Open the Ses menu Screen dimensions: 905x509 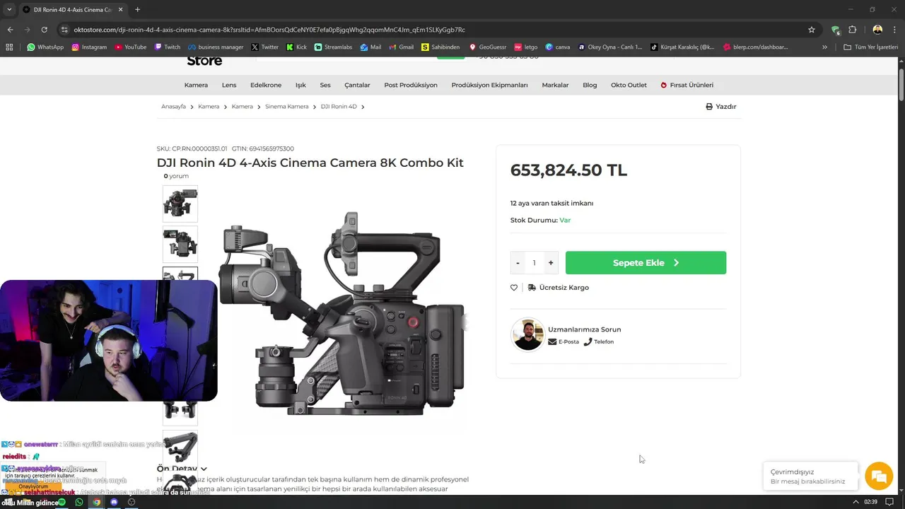click(x=325, y=85)
